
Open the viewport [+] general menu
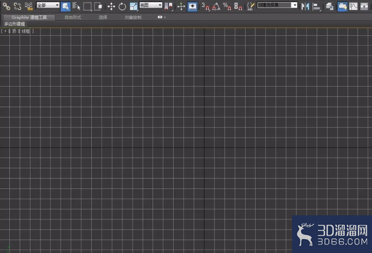point(5,31)
